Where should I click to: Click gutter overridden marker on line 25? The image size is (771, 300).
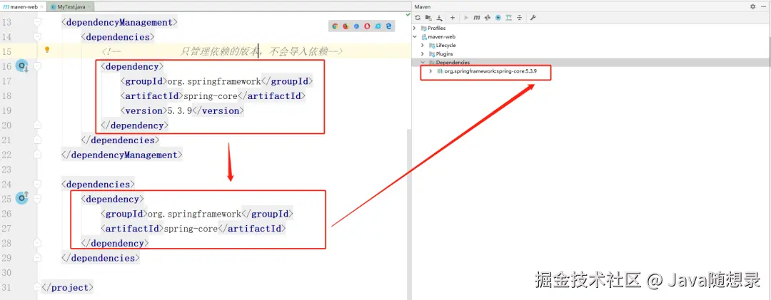pos(23,198)
